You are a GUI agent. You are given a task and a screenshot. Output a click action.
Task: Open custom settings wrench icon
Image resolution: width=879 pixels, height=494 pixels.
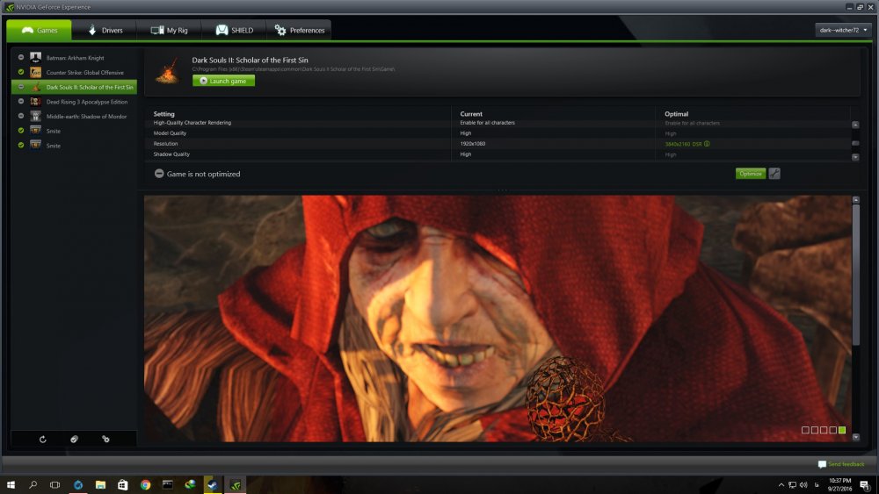(774, 174)
